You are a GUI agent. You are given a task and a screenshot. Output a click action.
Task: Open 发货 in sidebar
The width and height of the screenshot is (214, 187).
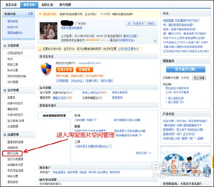[10, 59]
